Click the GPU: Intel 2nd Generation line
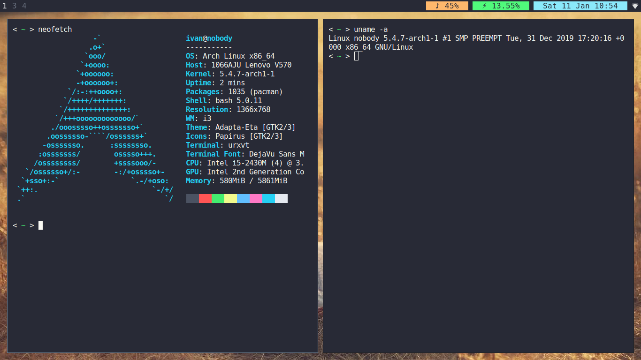Image resolution: width=641 pixels, height=360 pixels. tap(245, 172)
